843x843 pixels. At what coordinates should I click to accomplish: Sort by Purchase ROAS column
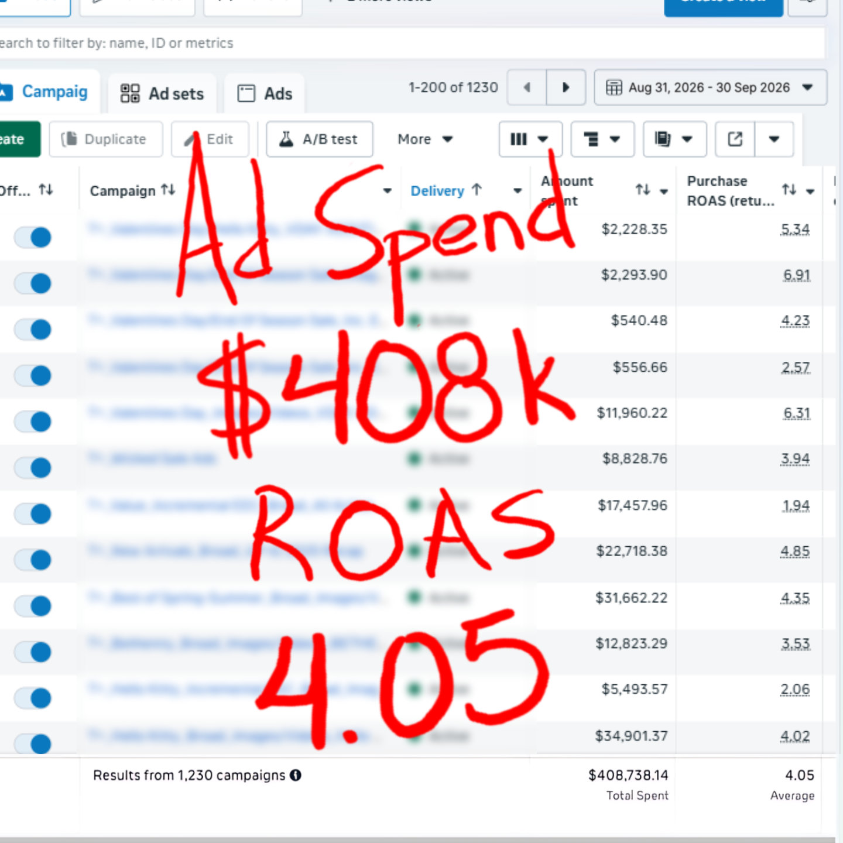[789, 190]
